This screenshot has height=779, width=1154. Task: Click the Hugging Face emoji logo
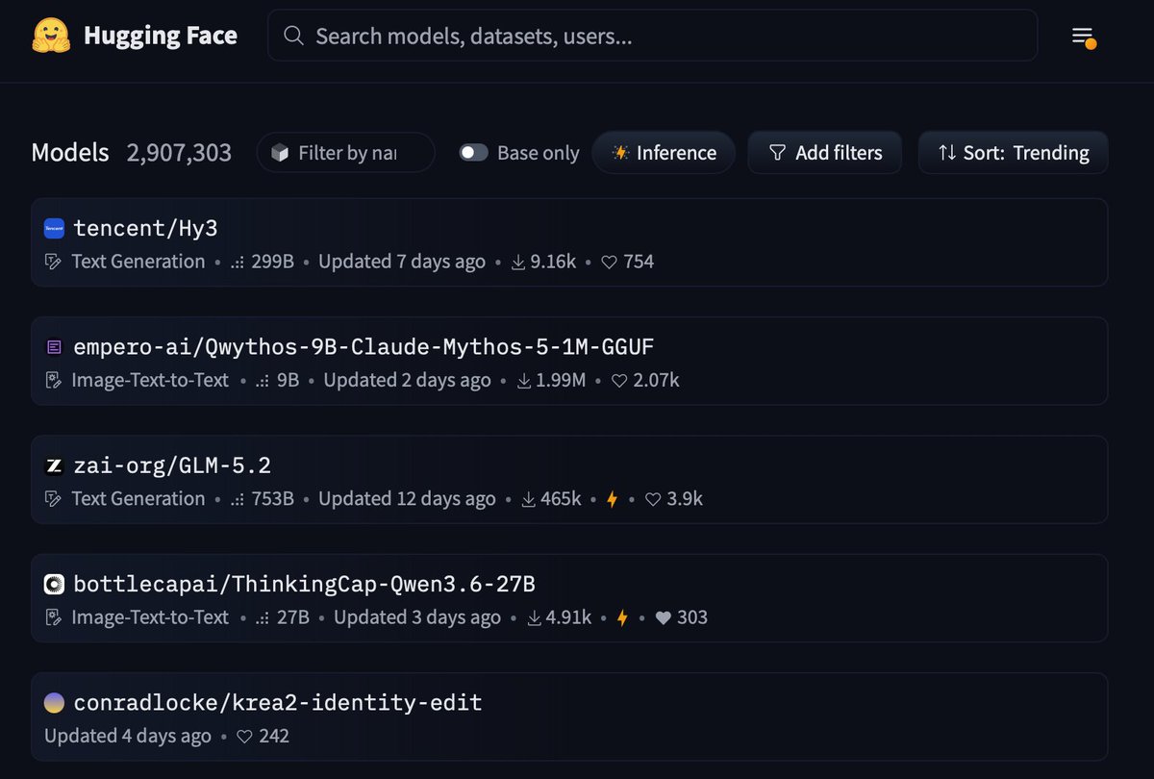pyautogui.click(x=51, y=36)
